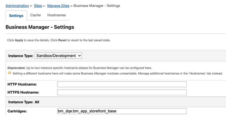Screen dimensions: 226x116
Task: Click the Instance Type: All section header
Action: point(24,102)
